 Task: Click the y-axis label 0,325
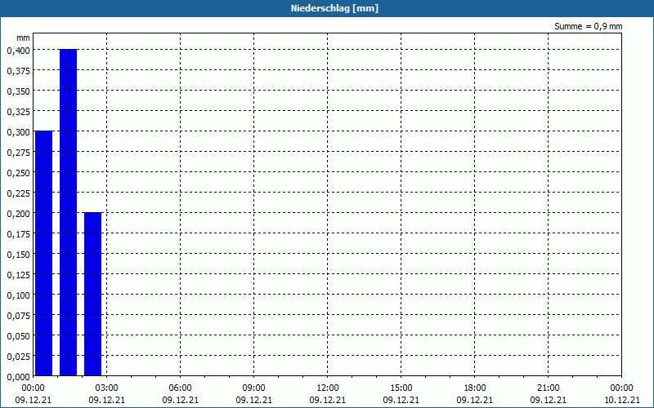coord(18,112)
